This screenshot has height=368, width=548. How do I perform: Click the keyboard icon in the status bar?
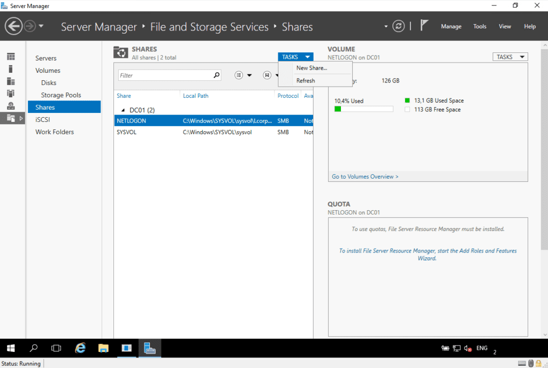tap(522, 364)
